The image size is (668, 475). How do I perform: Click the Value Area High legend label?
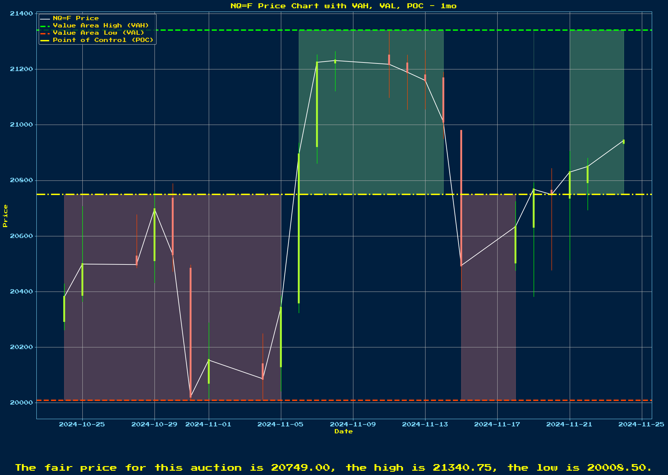(101, 26)
